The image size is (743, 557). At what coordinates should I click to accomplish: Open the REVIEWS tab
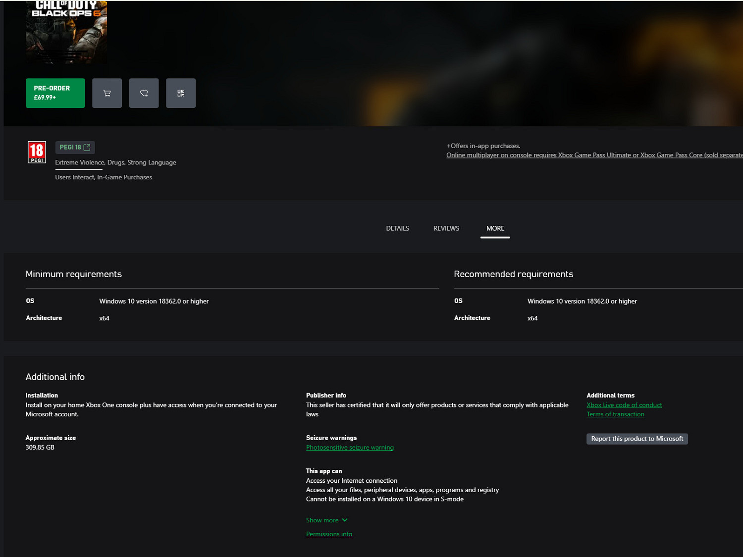pyautogui.click(x=446, y=228)
